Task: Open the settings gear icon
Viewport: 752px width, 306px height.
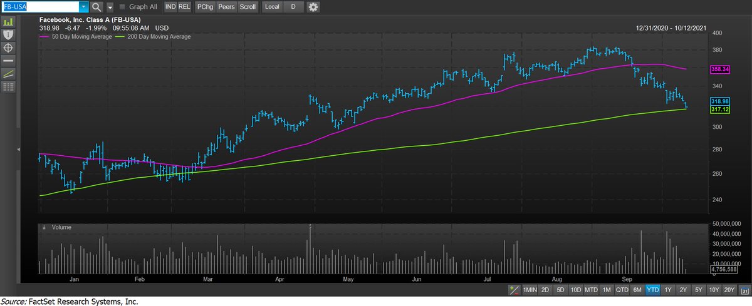Action: (x=313, y=7)
